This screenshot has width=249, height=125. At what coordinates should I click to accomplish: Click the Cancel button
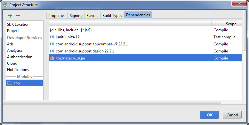click(232, 115)
